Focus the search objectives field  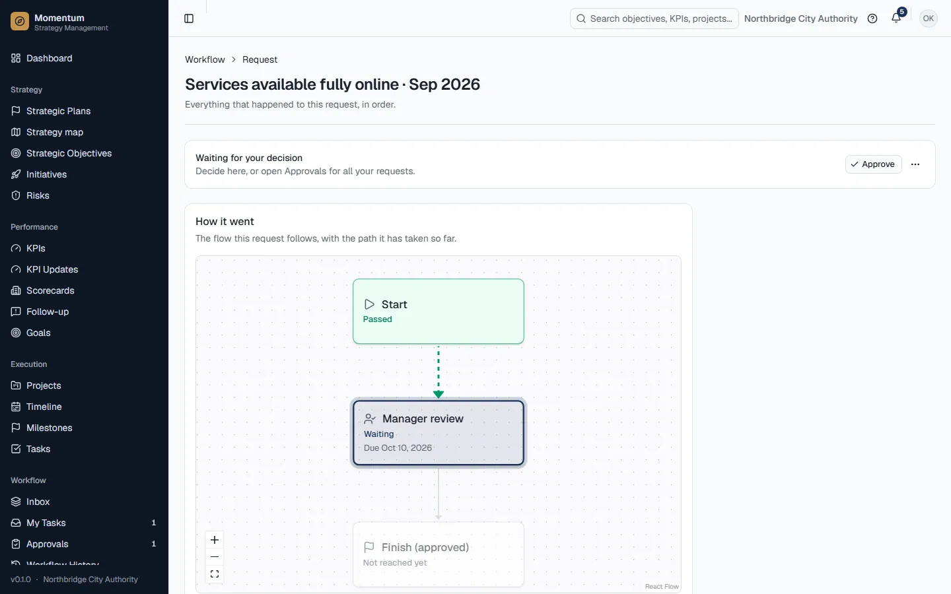[x=654, y=18]
